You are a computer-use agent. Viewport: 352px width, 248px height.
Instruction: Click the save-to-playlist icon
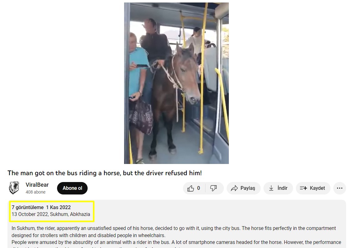tap(303, 188)
